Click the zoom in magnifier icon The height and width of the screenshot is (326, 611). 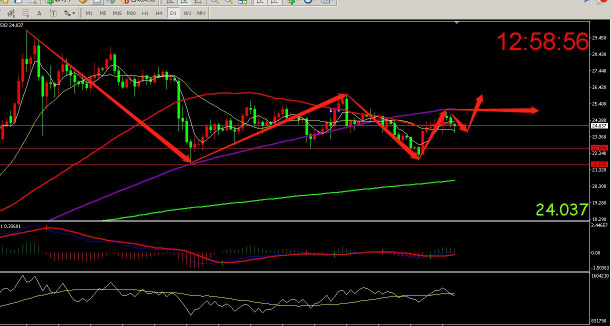pos(214,2)
